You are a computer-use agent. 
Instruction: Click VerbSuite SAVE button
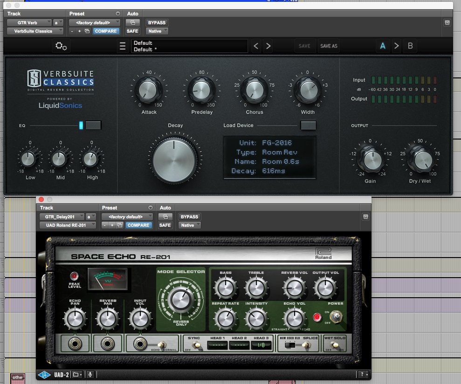pyautogui.click(x=304, y=46)
